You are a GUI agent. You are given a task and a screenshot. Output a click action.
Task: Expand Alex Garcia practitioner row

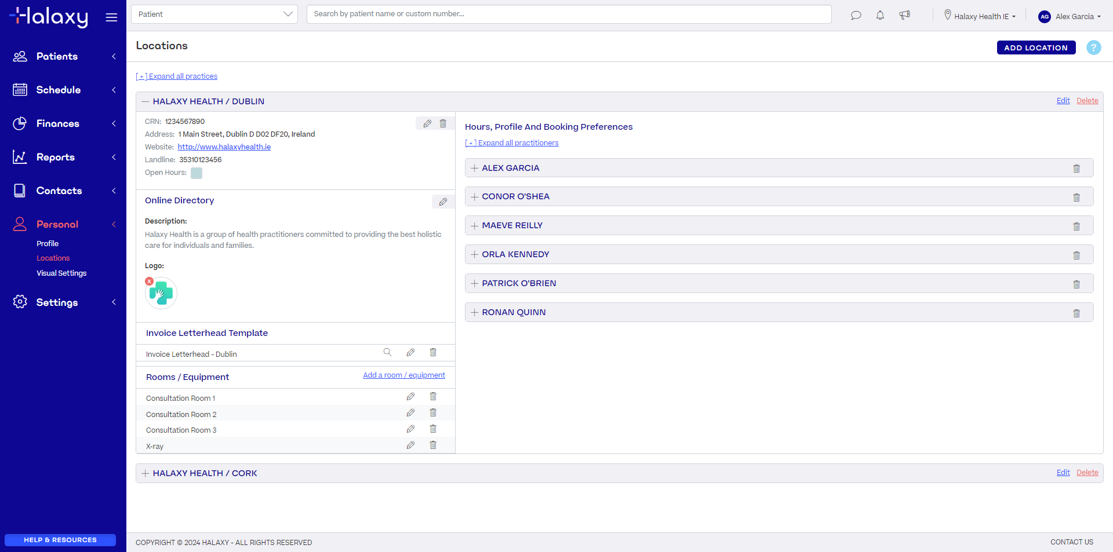point(474,168)
